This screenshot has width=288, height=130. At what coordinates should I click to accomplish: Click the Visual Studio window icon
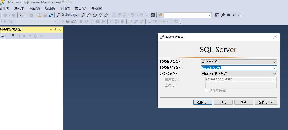[217, 15]
